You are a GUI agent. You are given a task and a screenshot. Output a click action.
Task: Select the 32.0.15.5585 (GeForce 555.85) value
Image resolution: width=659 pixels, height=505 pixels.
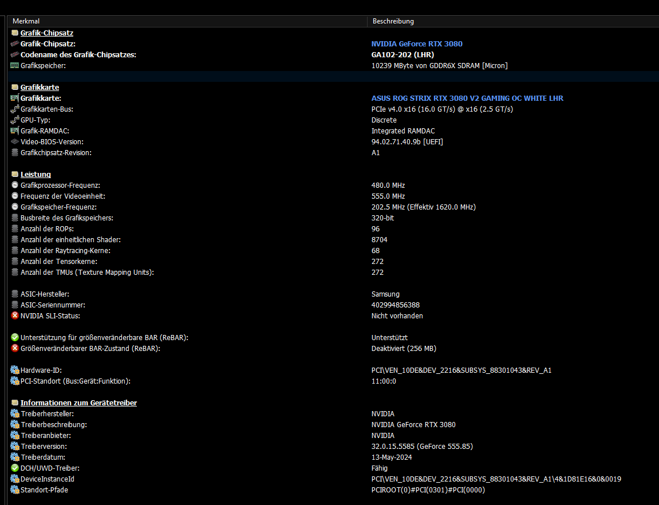coord(422,447)
